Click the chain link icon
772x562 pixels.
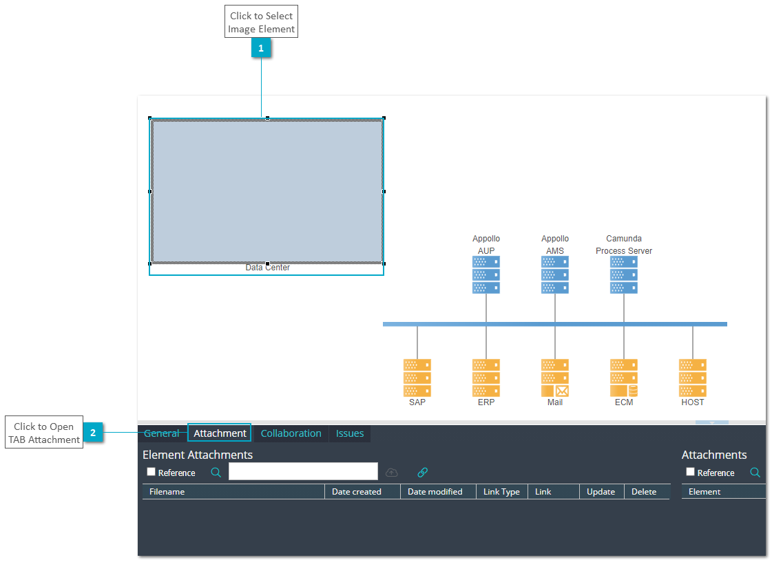[x=422, y=473]
